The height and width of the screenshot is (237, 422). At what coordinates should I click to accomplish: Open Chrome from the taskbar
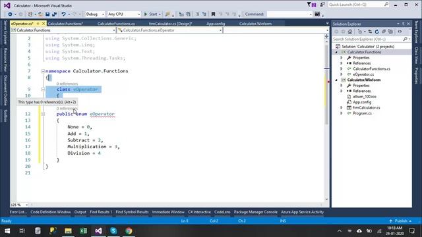129,231
